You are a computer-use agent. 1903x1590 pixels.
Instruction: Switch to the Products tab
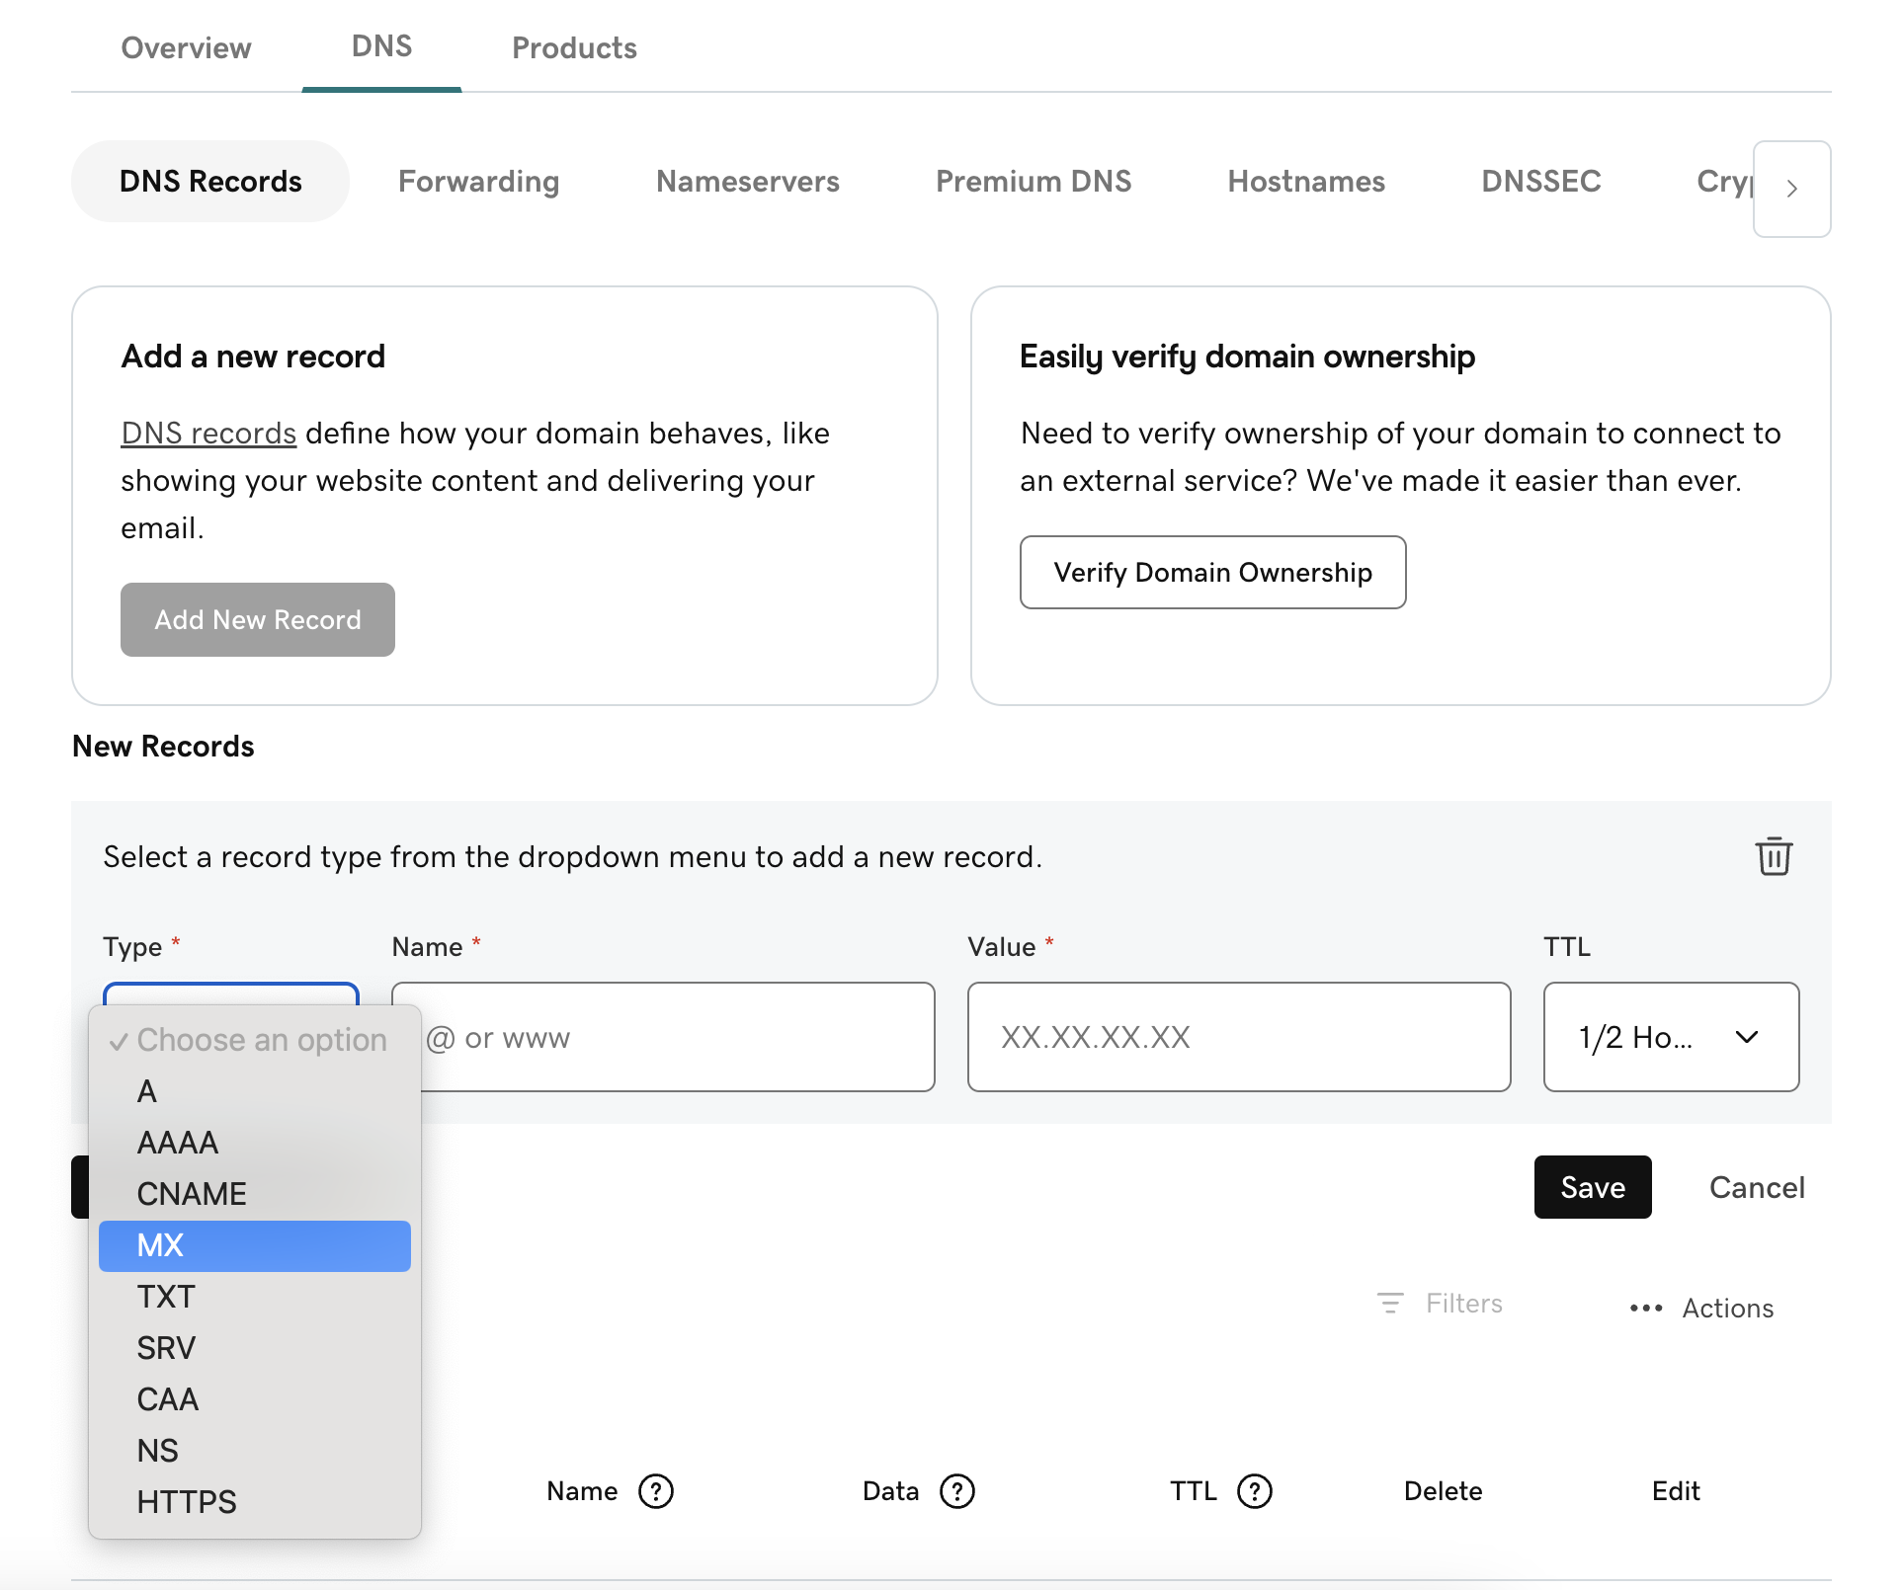coord(574,46)
